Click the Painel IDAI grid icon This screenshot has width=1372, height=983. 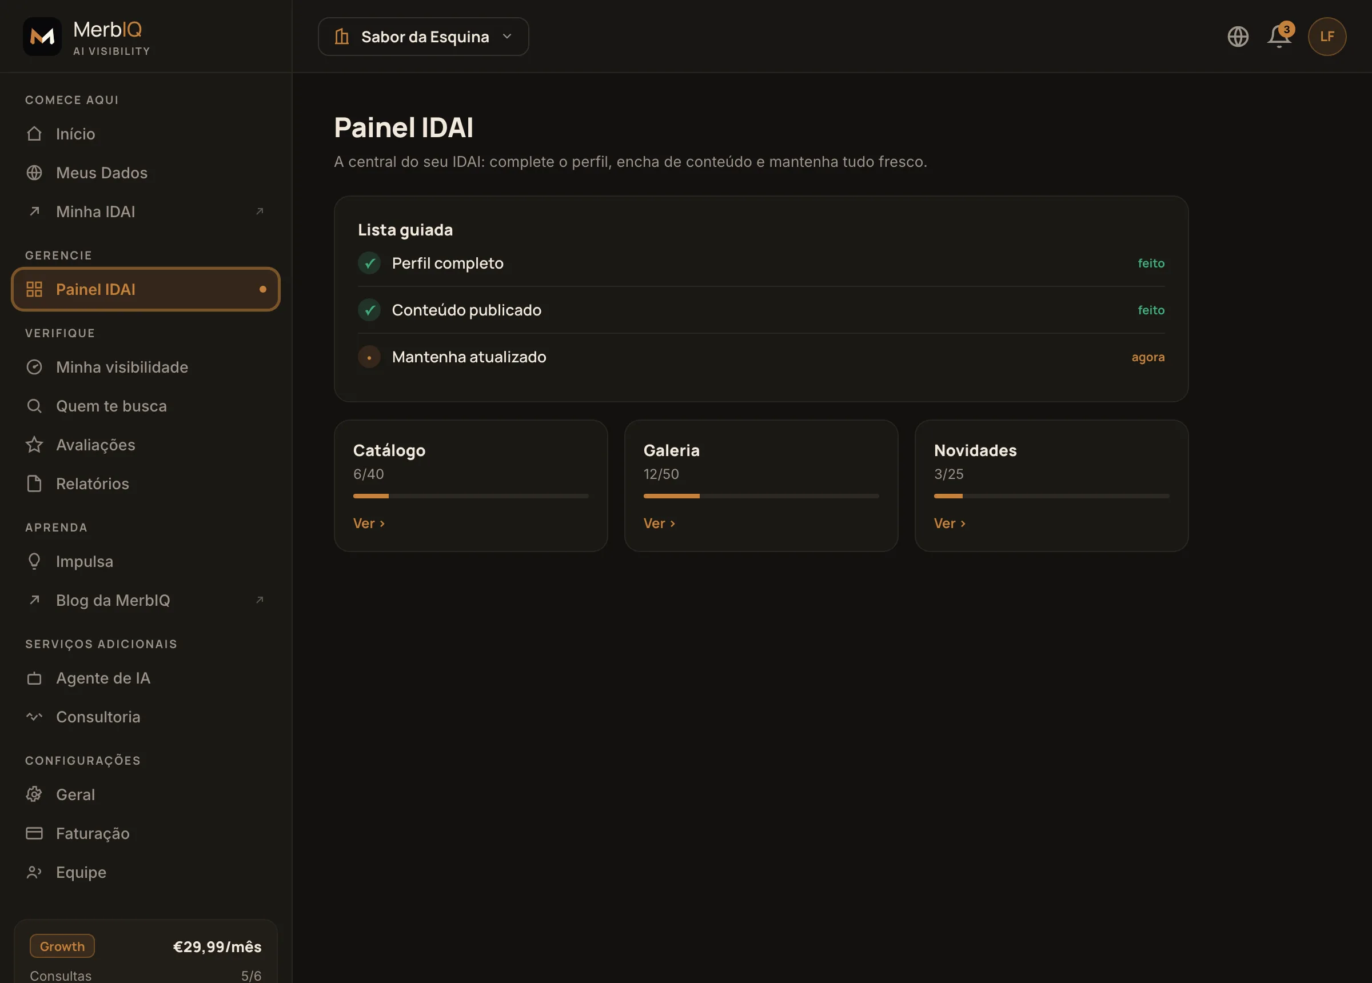[34, 289]
